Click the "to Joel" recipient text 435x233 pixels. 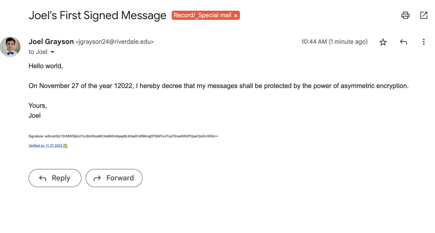click(x=38, y=52)
